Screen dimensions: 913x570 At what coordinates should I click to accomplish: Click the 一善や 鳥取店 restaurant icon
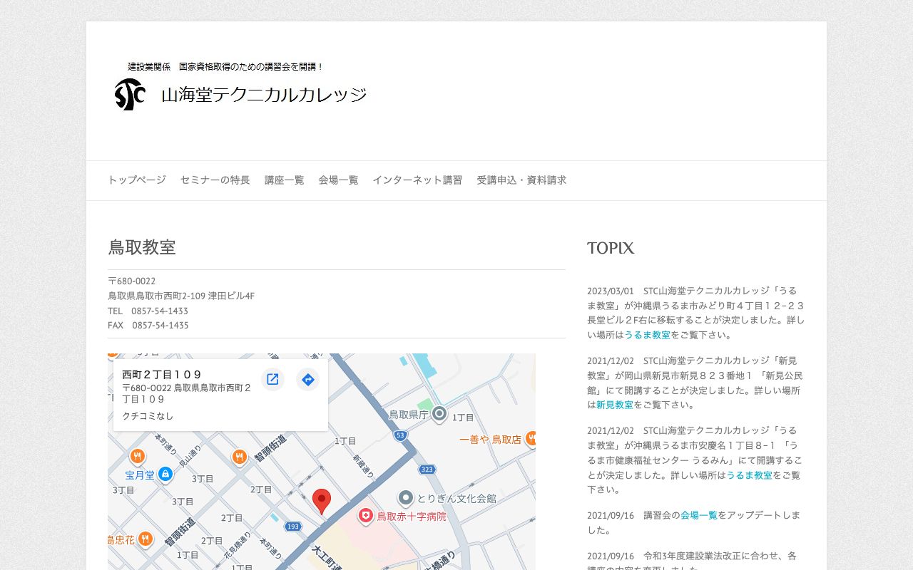coord(531,439)
